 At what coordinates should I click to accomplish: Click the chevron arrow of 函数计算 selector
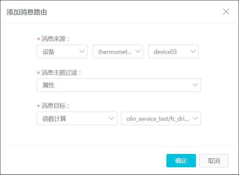[x=111, y=118]
